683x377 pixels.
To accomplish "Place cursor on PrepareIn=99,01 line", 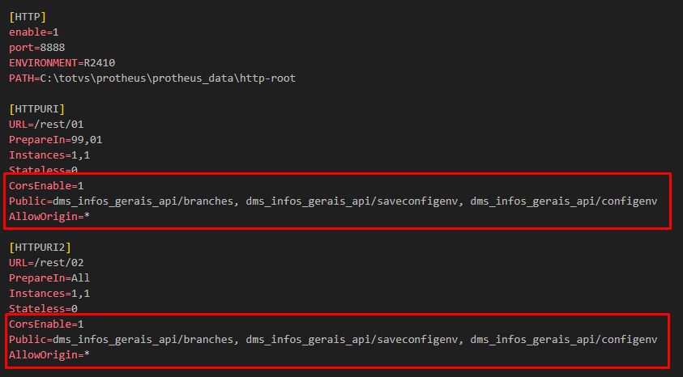I will [56, 139].
